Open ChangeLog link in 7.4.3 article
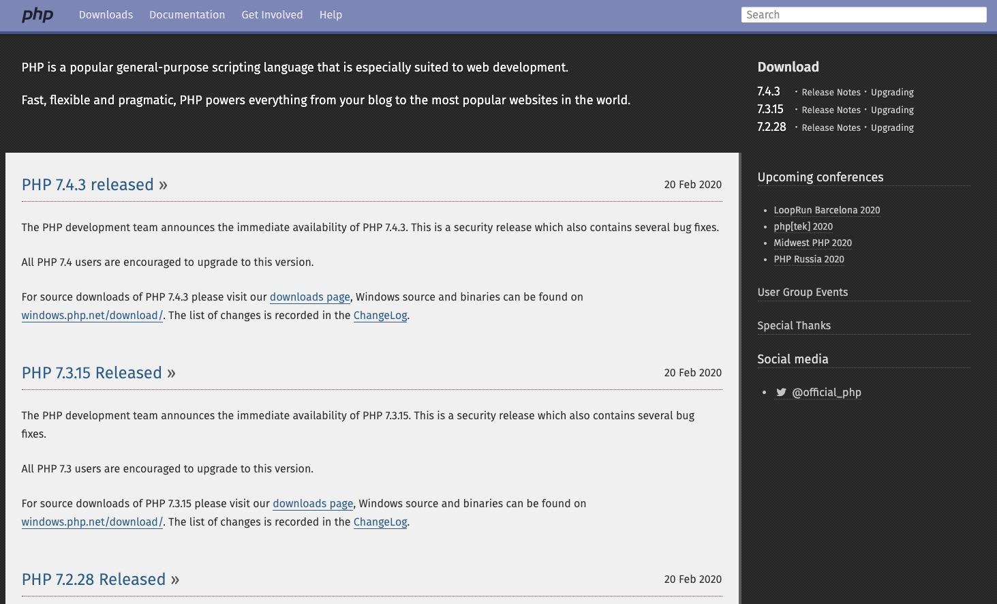Screen dimensions: 997x604 [x=380, y=316]
